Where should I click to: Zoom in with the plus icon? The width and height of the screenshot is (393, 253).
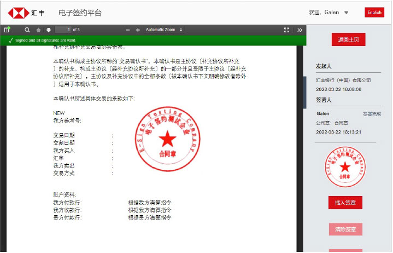[x=138, y=30]
